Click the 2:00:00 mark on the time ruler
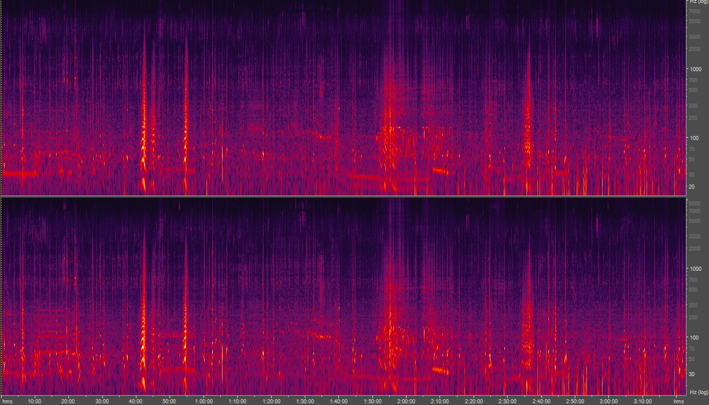The width and height of the screenshot is (709, 405). pyautogui.click(x=405, y=399)
